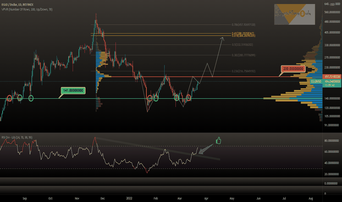Click 80.00000000 on the RSI axis

[331, 141]
